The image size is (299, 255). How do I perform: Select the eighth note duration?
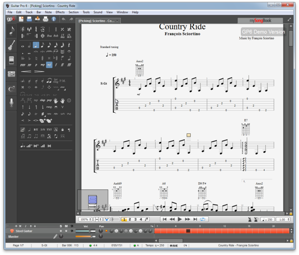pos(43,45)
